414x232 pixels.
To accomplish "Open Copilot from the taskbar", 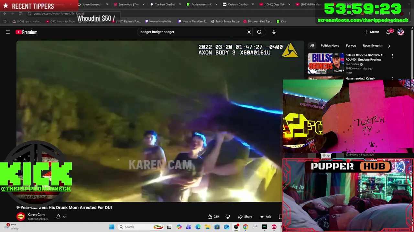I will pos(179,227).
